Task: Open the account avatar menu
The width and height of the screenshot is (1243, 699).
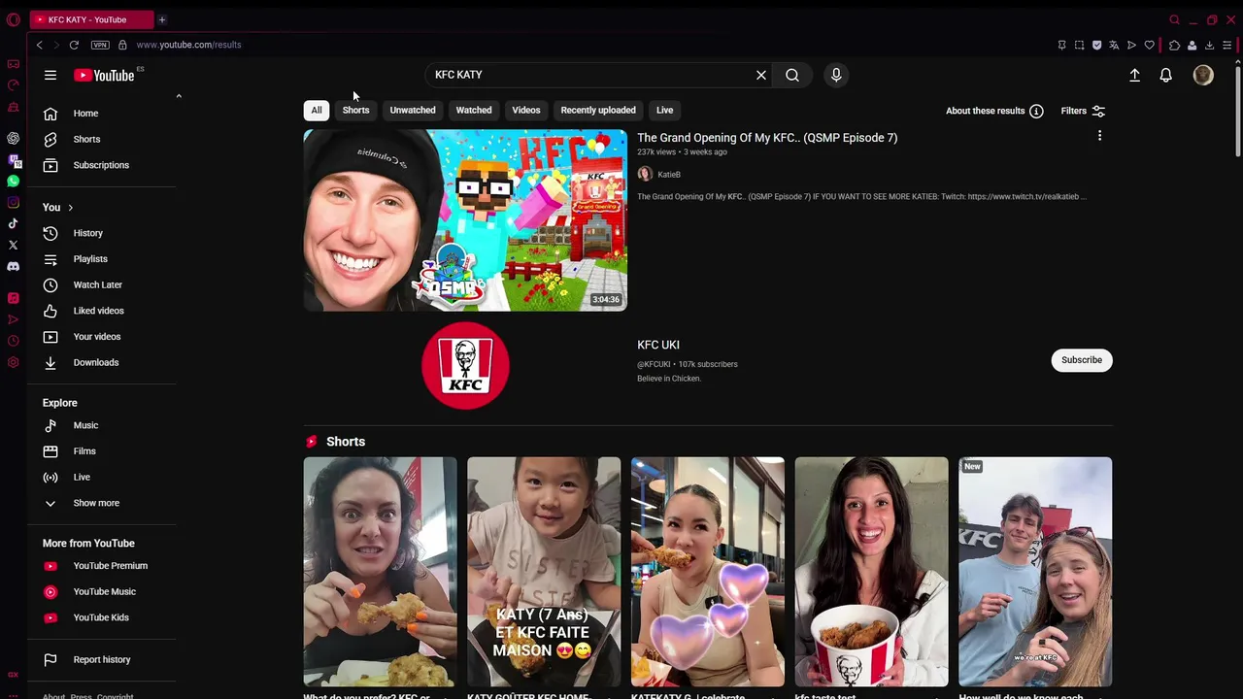Action: (1203, 75)
